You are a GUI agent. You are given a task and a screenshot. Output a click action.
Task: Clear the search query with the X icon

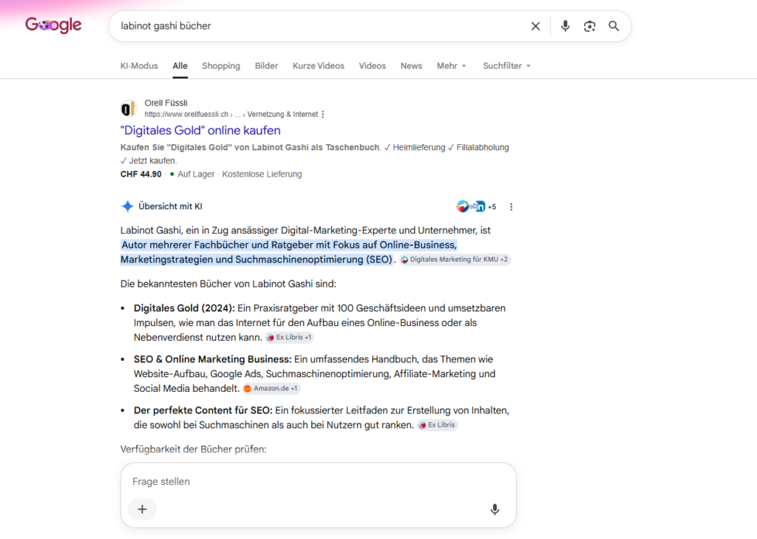click(x=535, y=26)
